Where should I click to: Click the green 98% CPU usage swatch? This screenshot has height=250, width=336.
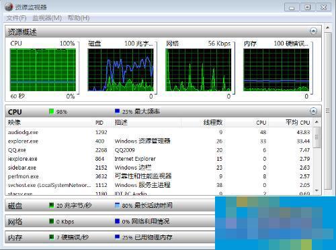pos(51,111)
